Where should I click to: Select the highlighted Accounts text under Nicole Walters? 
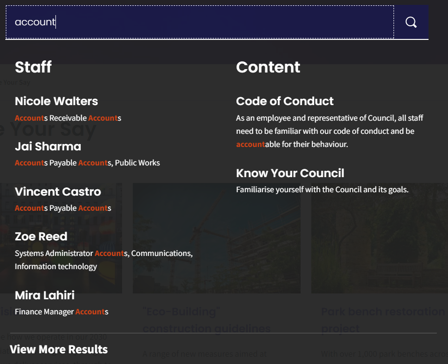29,118
